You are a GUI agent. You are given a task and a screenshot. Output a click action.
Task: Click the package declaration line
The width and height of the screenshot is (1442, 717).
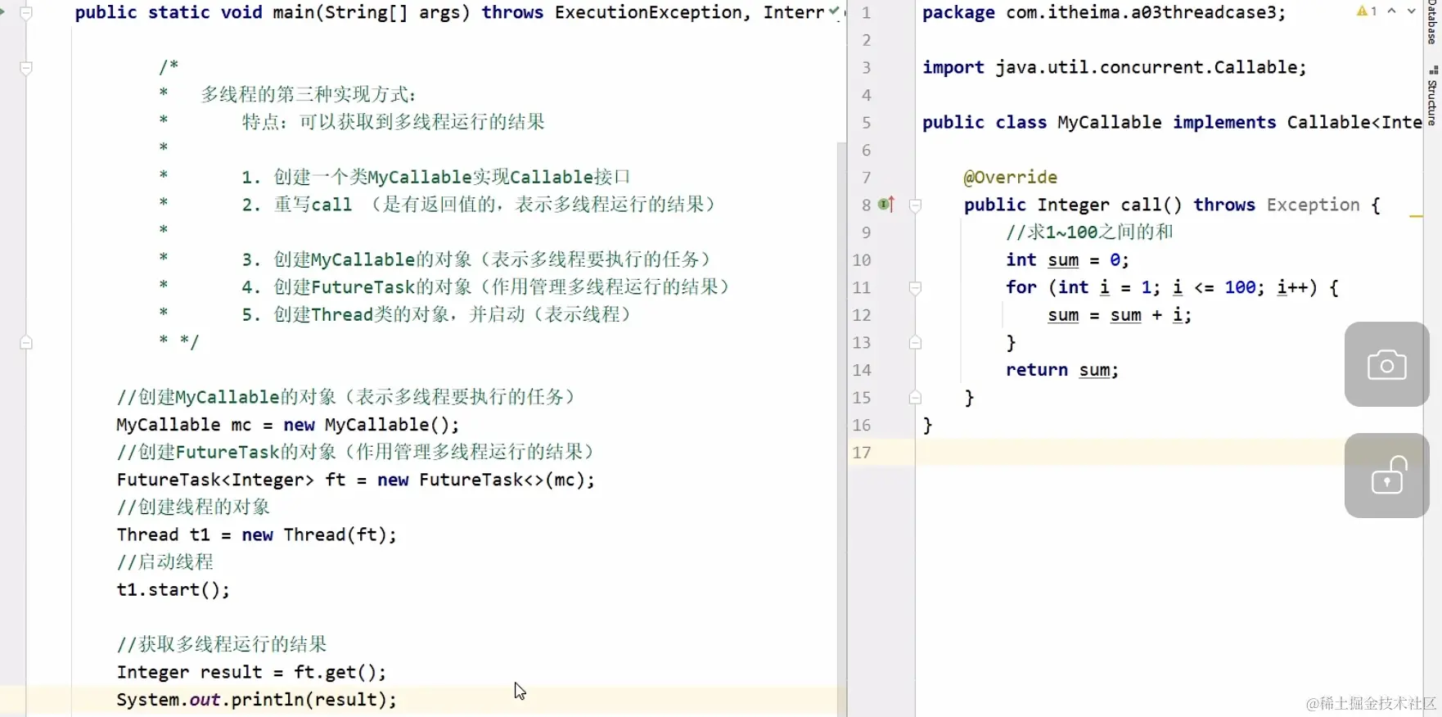pos(1104,13)
